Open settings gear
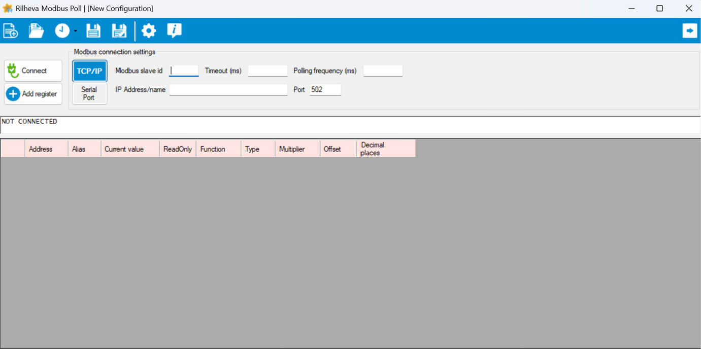The width and height of the screenshot is (701, 349). click(149, 31)
